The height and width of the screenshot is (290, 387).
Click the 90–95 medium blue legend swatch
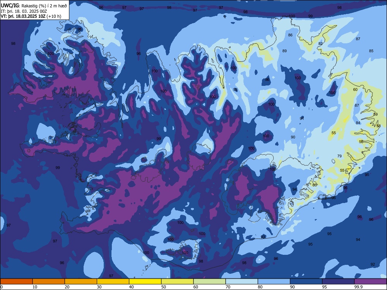(306, 281)
